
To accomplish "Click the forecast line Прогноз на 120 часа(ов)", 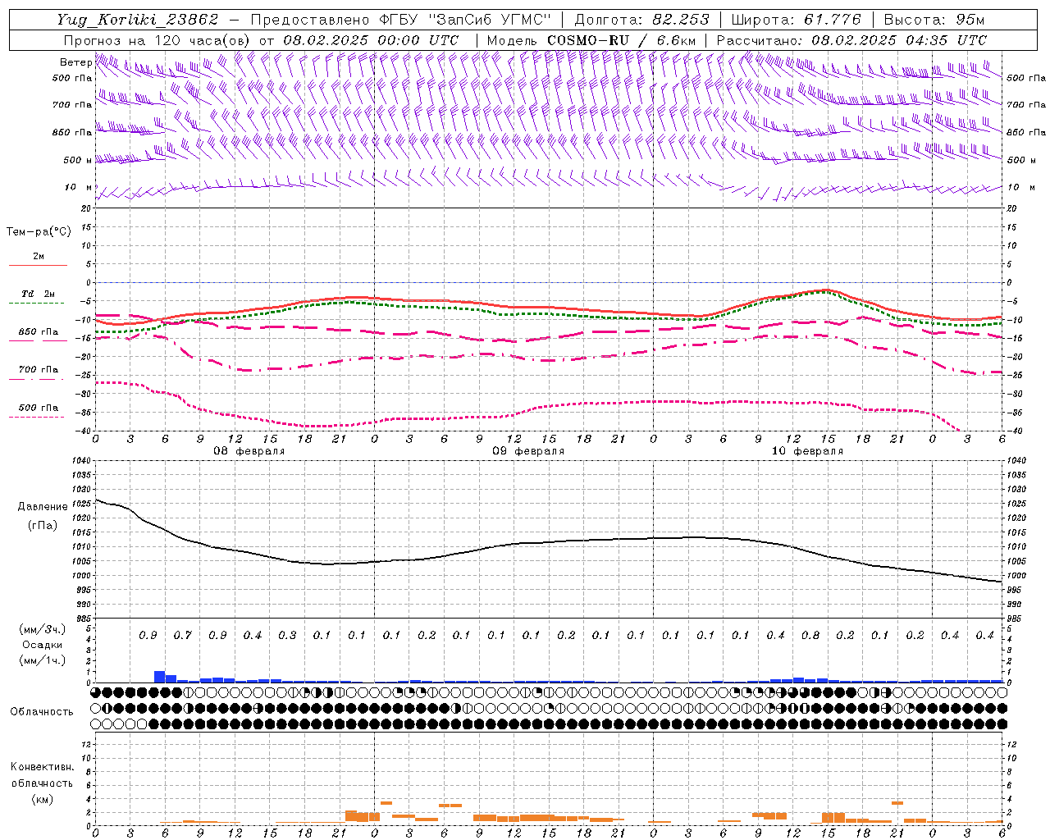I will coord(158,40).
